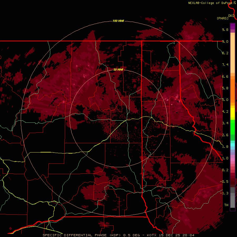Click the 3.4 value on the color scale
The width and height of the screenshot is (237, 237).
[225, 123]
